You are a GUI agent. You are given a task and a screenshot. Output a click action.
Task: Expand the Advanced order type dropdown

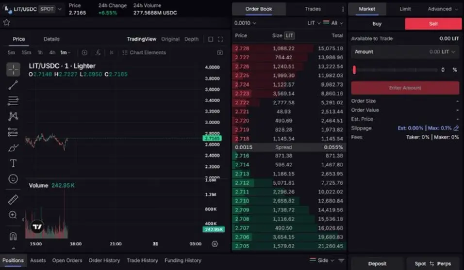point(443,9)
